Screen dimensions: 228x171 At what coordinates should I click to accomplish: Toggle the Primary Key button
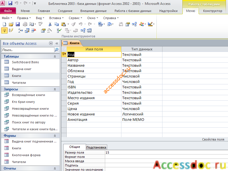pyautogui.click(x=4, y=30)
